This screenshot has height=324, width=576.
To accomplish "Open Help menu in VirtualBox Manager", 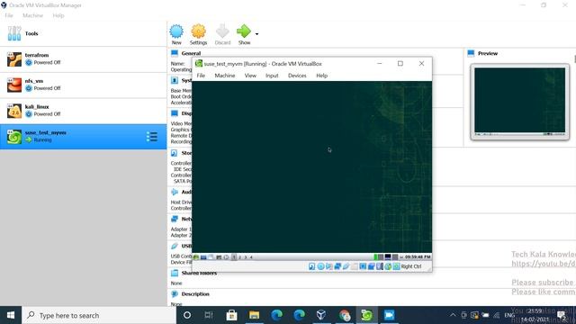I will tap(58, 15).
